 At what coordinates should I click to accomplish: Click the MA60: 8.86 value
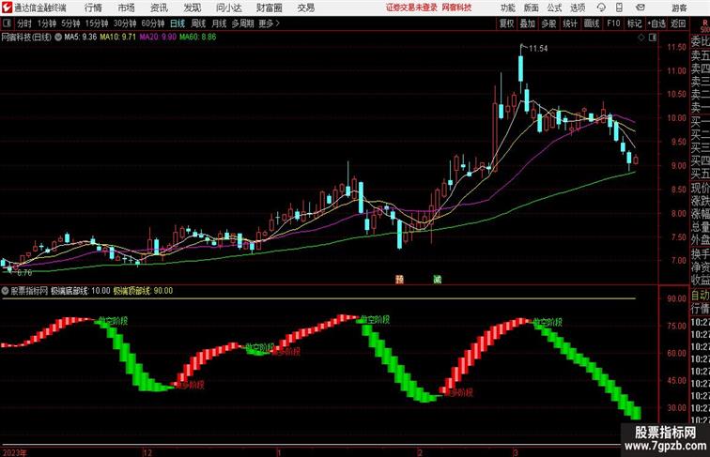pyautogui.click(x=198, y=38)
